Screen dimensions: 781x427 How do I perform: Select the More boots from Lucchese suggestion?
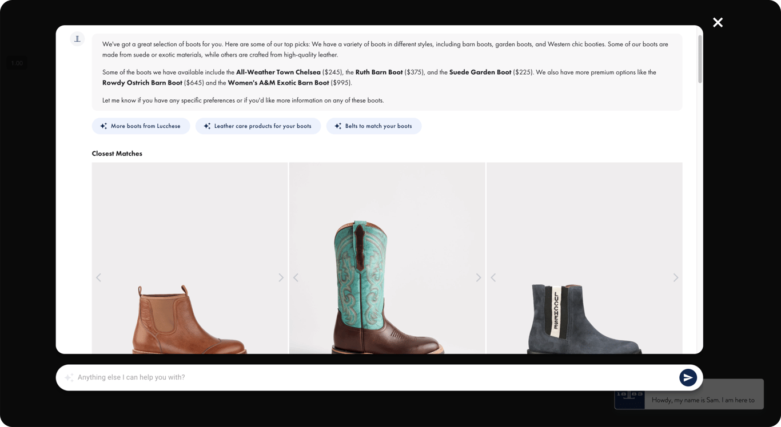141,126
